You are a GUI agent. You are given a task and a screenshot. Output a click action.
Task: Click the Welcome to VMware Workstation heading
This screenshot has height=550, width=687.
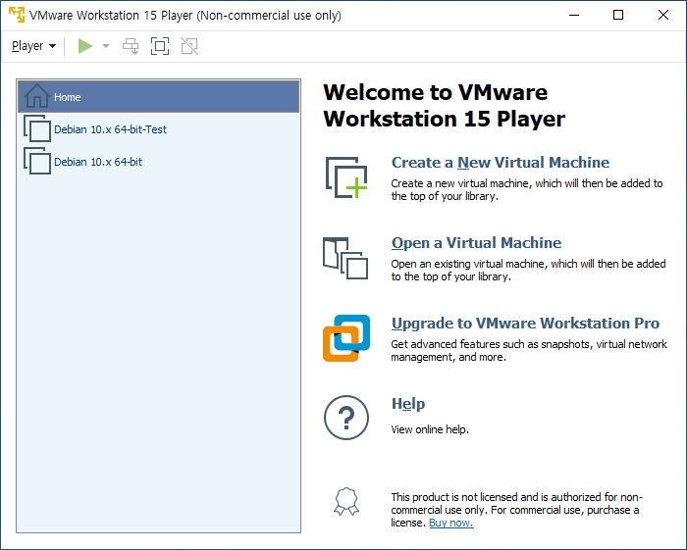click(444, 106)
